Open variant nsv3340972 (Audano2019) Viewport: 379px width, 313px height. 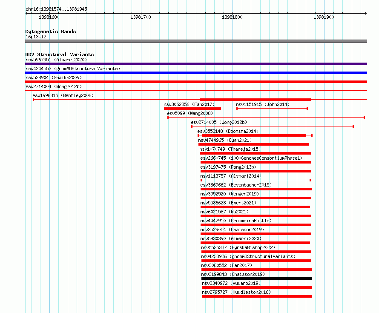pos(231,283)
